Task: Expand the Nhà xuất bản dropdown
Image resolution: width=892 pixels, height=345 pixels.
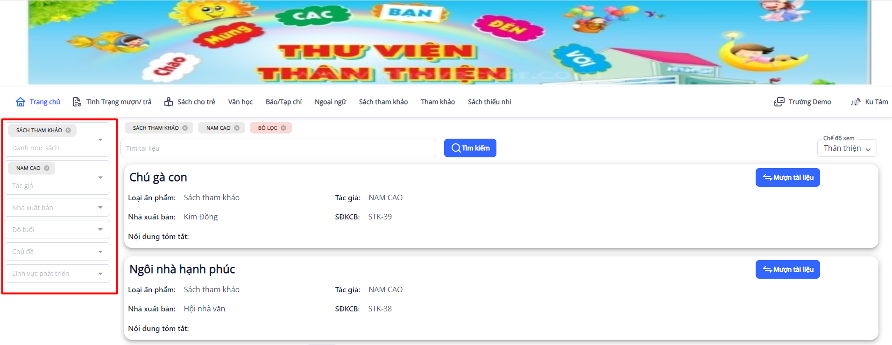Action: (x=57, y=208)
